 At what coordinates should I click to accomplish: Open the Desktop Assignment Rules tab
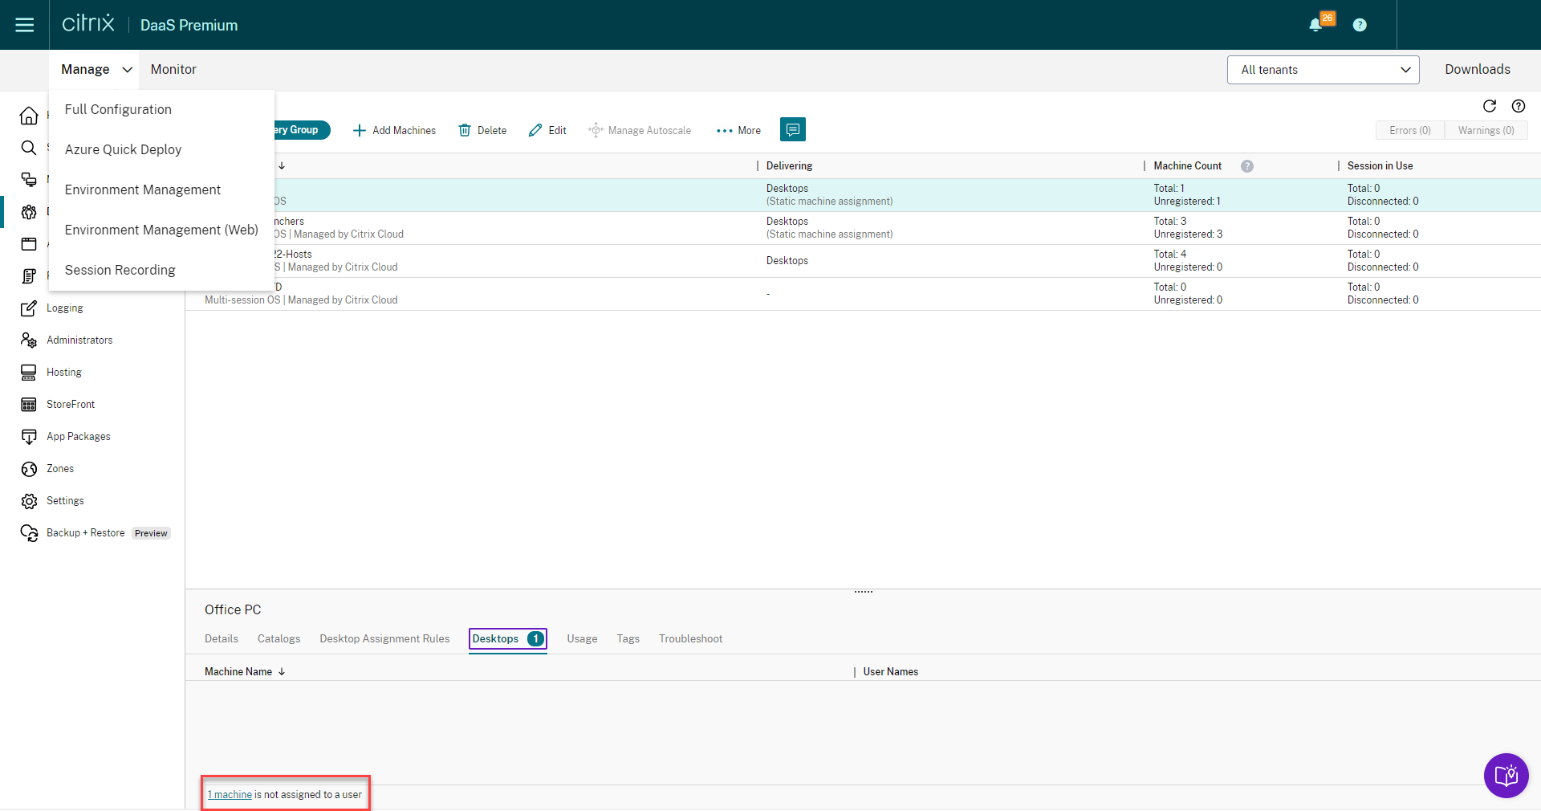[x=384, y=639]
